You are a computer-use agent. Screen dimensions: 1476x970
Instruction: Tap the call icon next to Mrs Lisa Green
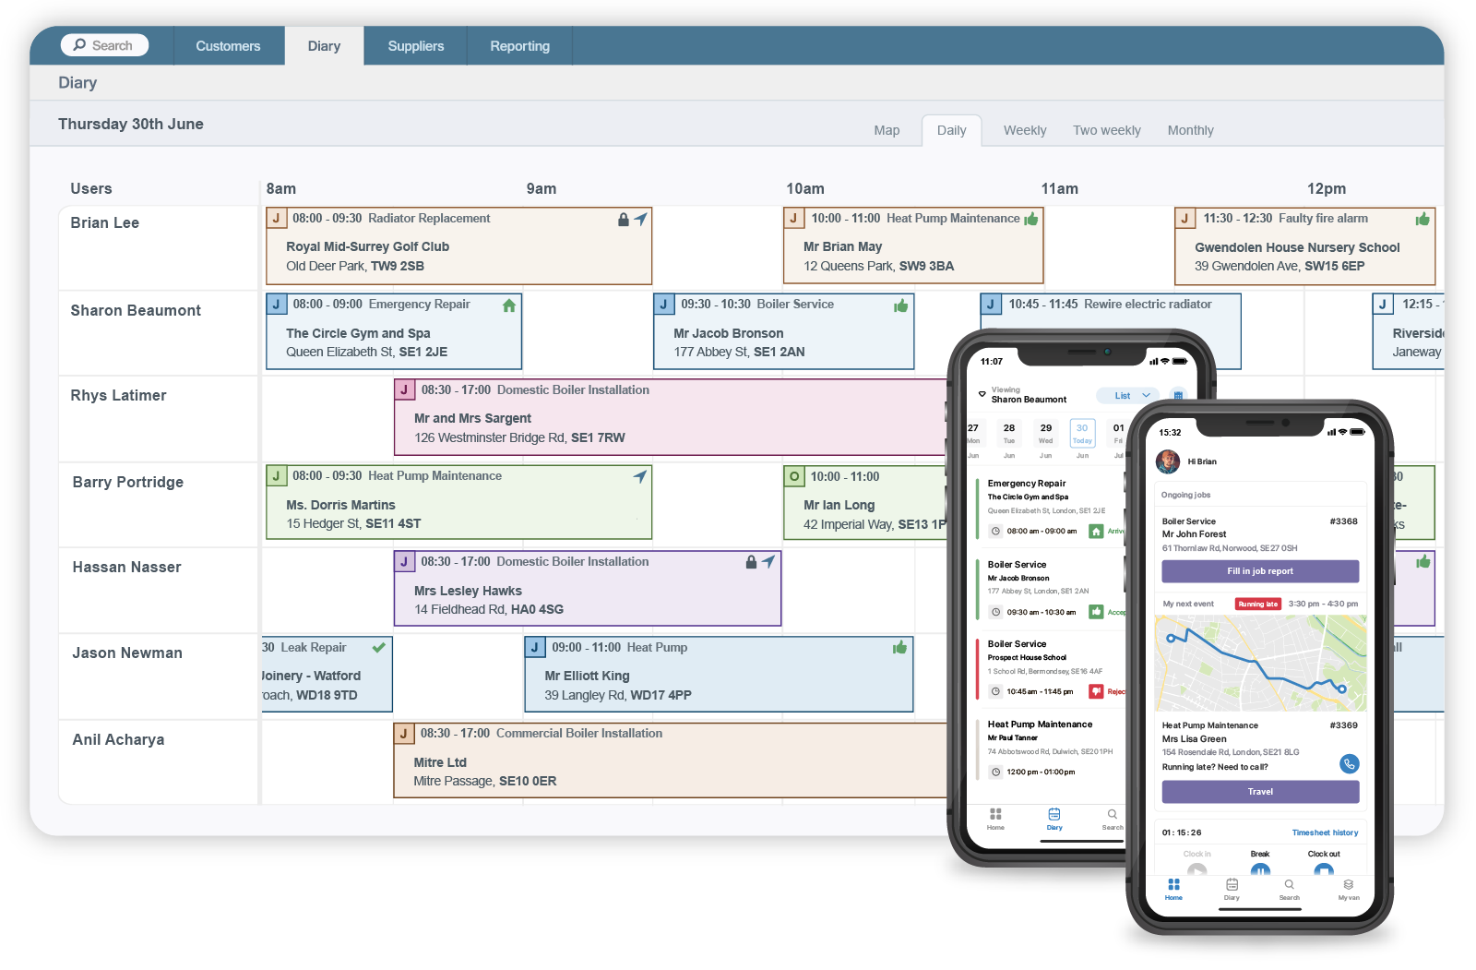[x=1350, y=764]
